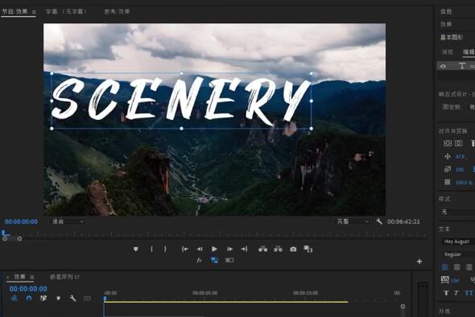The height and width of the screenshot is (317, 475).
Task: Open the comparison view button
Action: point(308,249)
